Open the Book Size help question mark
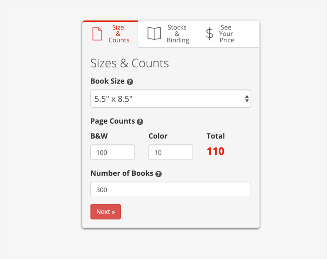 pos(130,82)
